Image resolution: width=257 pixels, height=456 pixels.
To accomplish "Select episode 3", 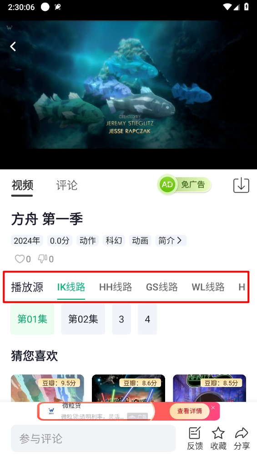I will click(x=121, y=319).
